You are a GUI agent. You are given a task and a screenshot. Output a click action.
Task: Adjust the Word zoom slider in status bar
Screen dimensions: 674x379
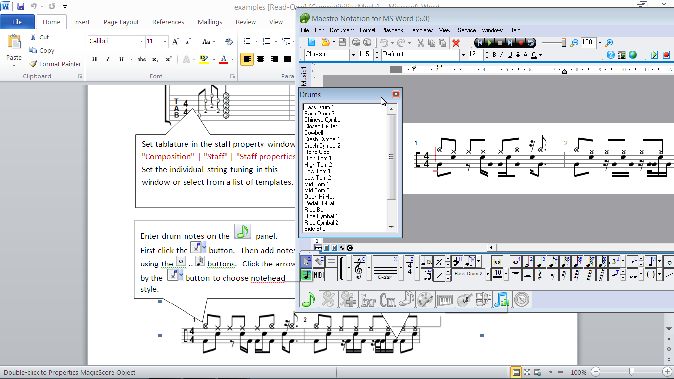click(x=631, y=372)
